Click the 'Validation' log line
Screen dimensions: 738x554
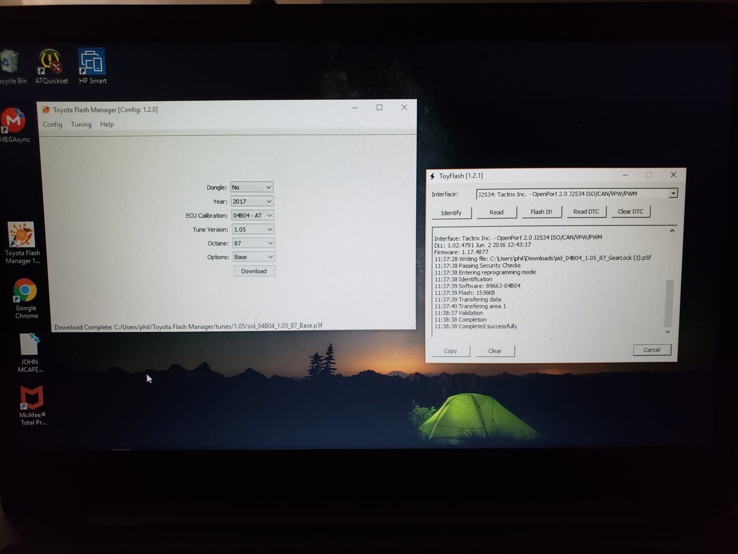click(x=459, y=313)
